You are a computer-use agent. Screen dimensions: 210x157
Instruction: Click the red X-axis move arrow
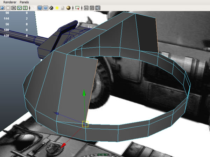click(x=63, y=145)
